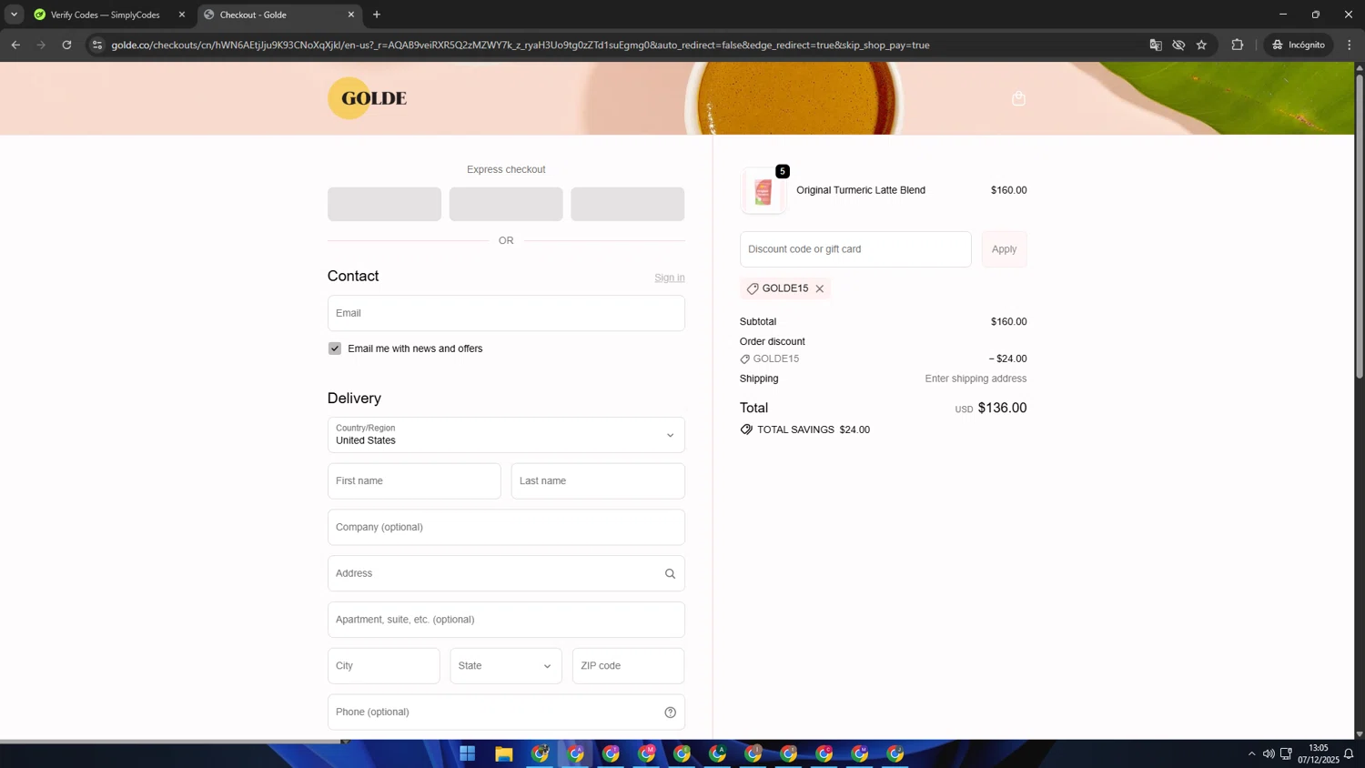Focus the Email input field

(506, 313)
